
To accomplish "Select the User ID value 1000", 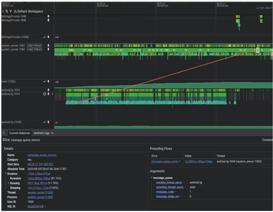I will click(x=30, y=202).
